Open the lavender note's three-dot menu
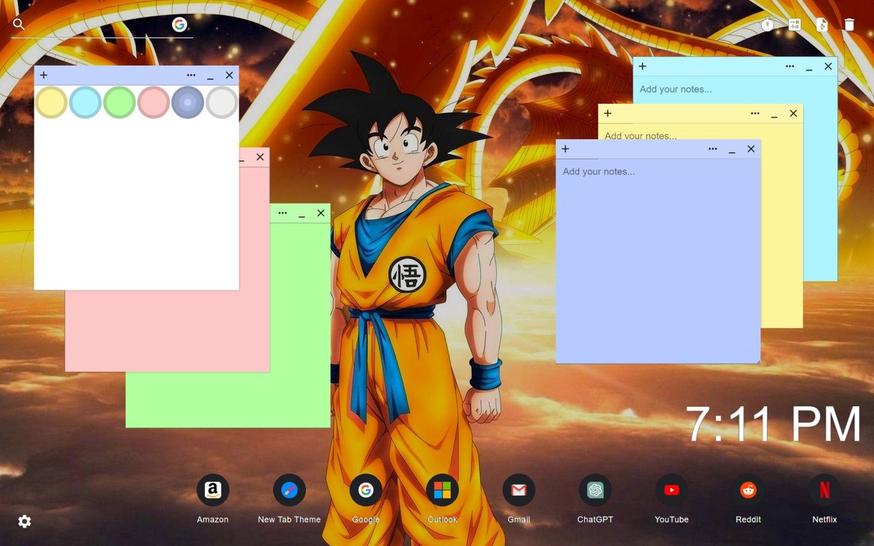 [713, 149]
